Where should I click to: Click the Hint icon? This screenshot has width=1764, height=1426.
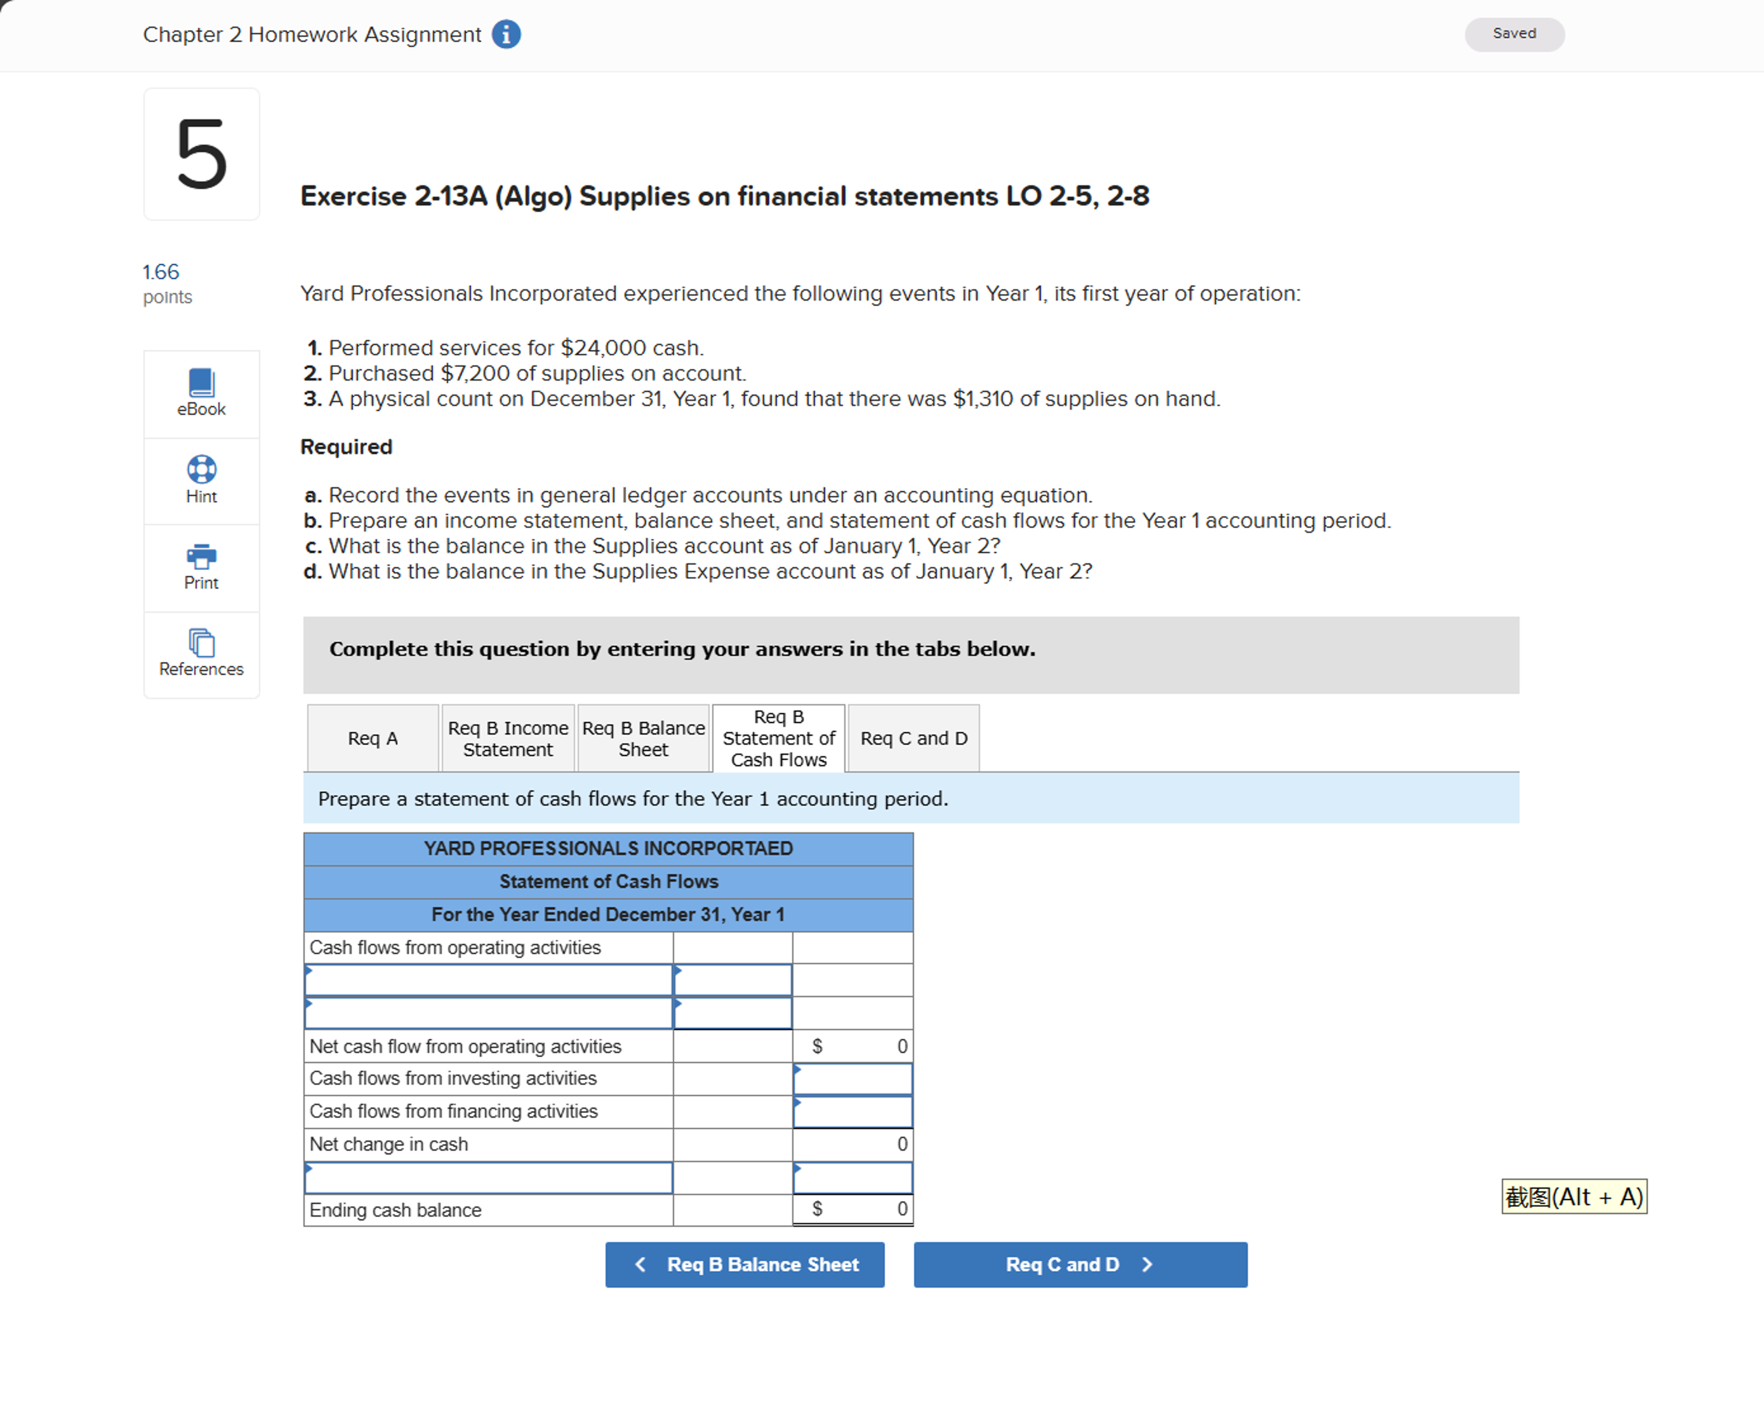click(x=201, y=481)
